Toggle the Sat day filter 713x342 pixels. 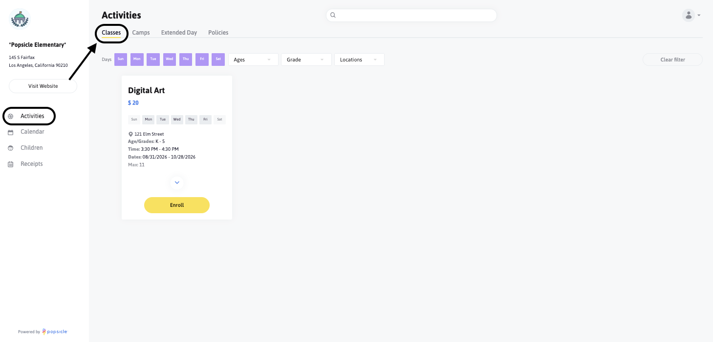pyautogui.click(x=218, y=60)
